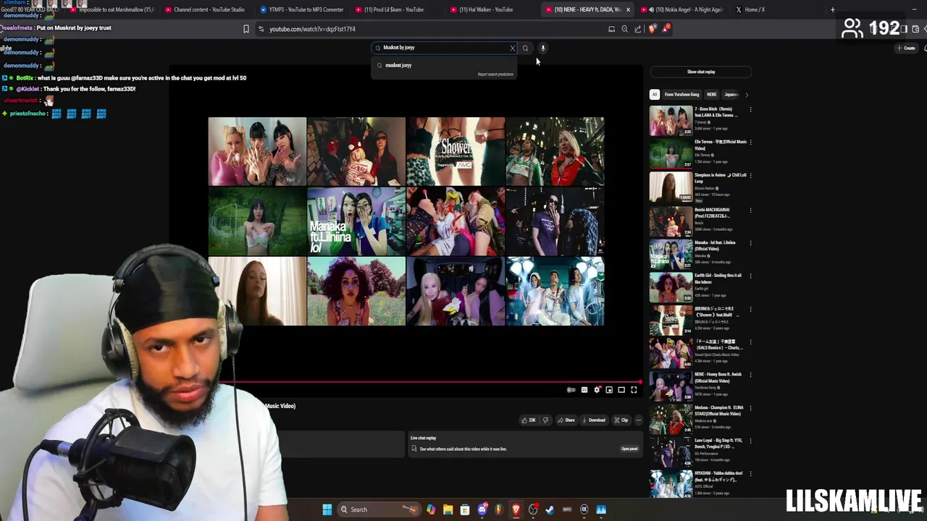This screenshot has height=521, width=927.
Task: Click the Clip button below video
Action: [x=621, y=420]
